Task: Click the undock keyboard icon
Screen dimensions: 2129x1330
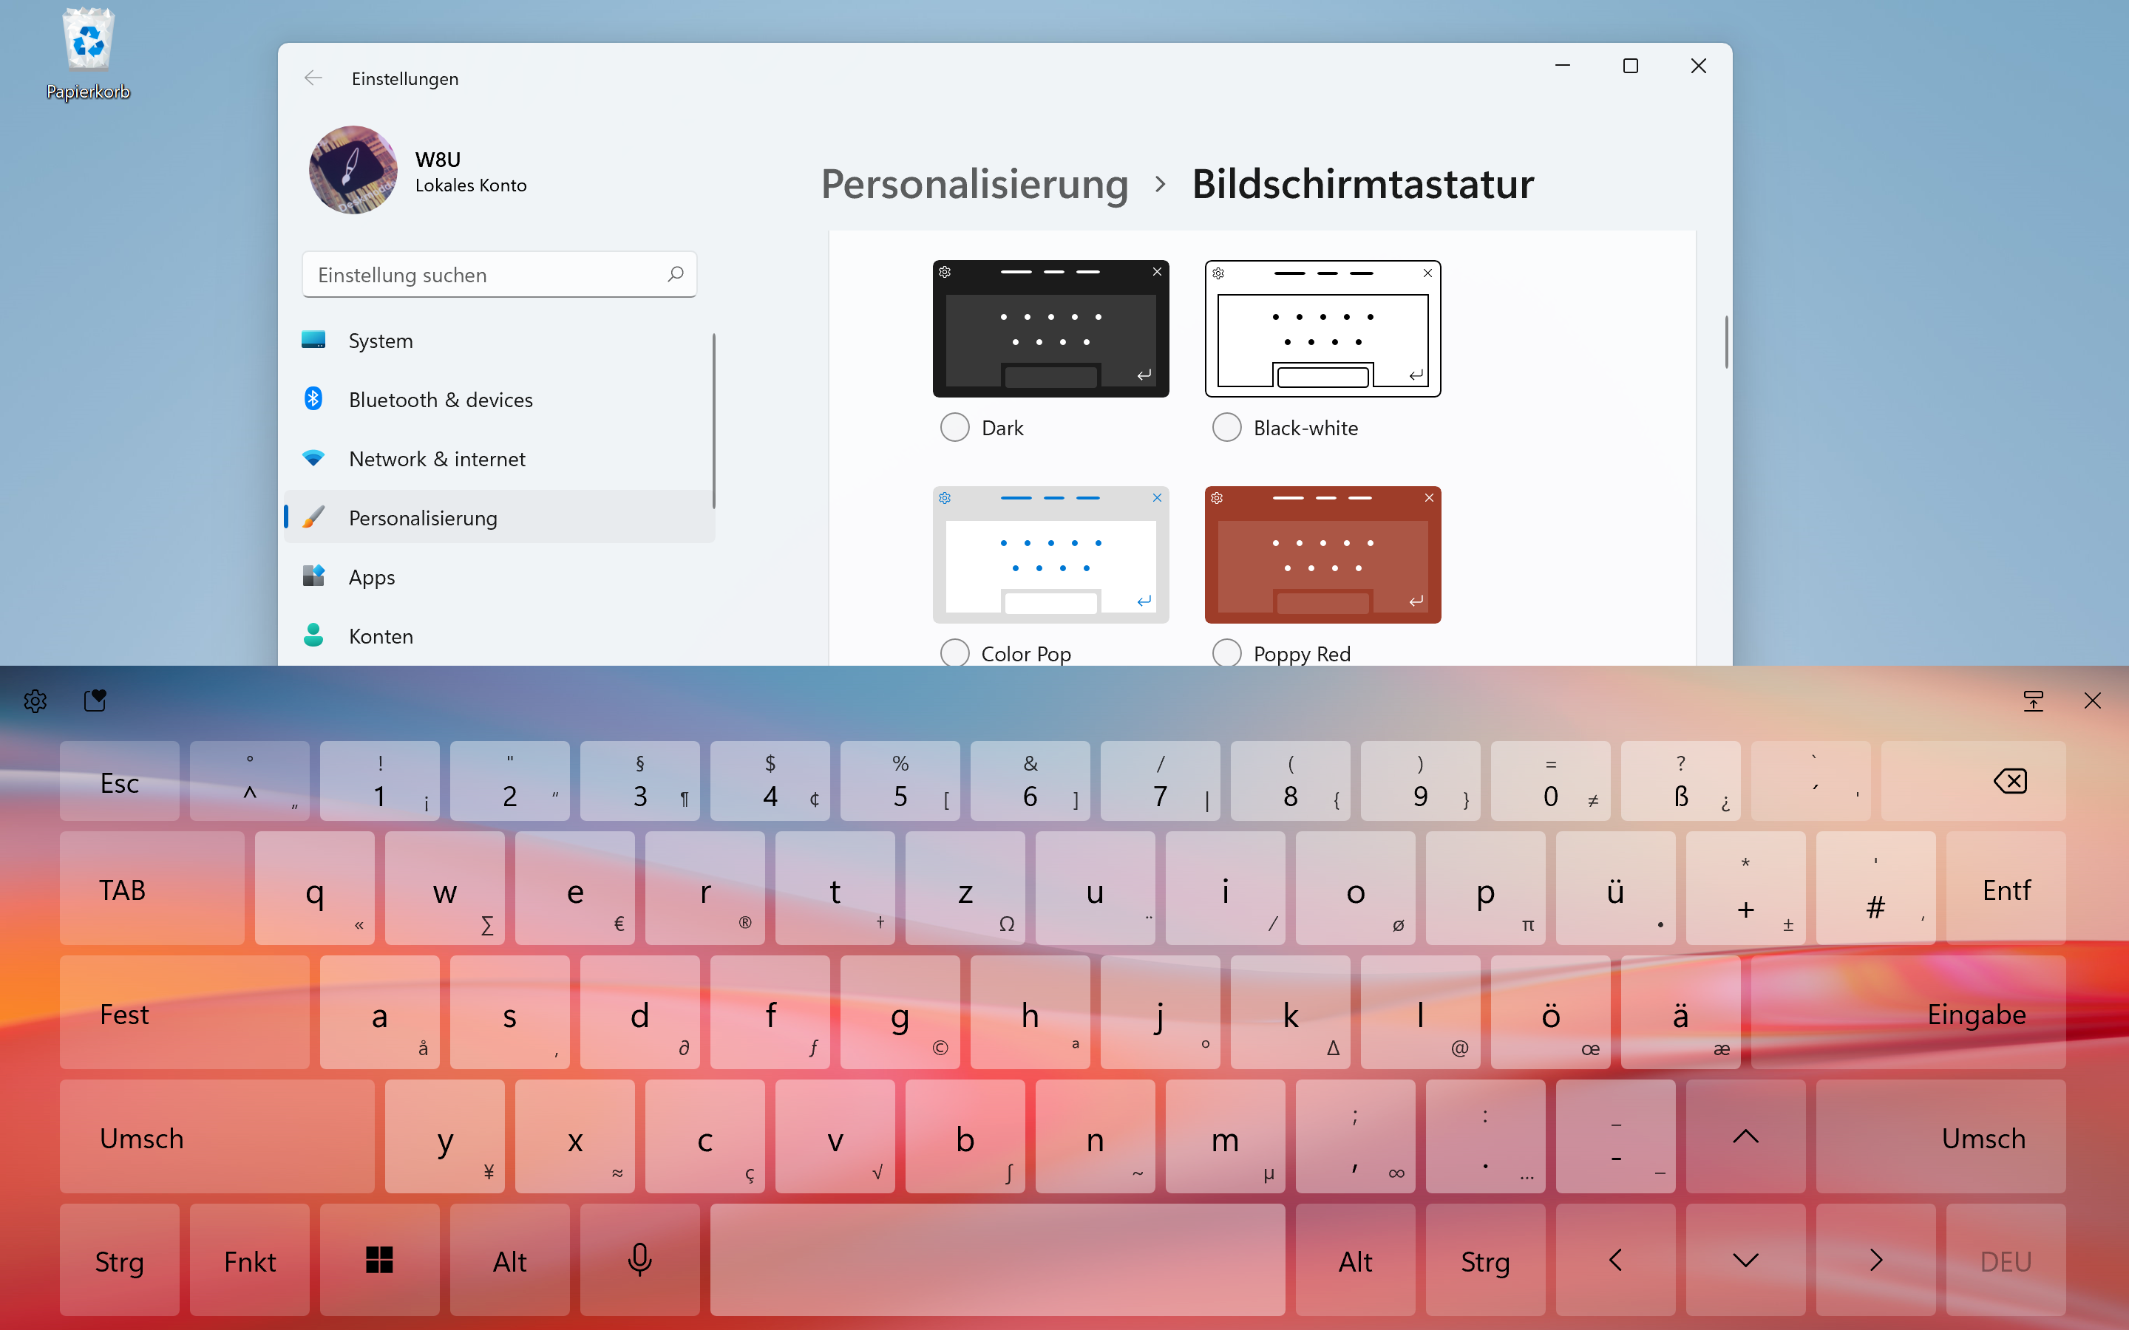Action: 2033,701
